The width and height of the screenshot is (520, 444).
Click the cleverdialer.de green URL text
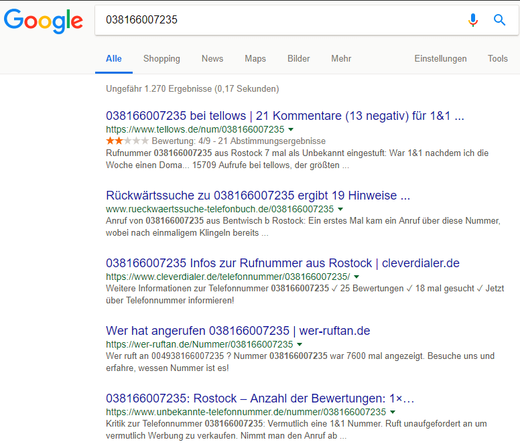[x=228, y=277]
